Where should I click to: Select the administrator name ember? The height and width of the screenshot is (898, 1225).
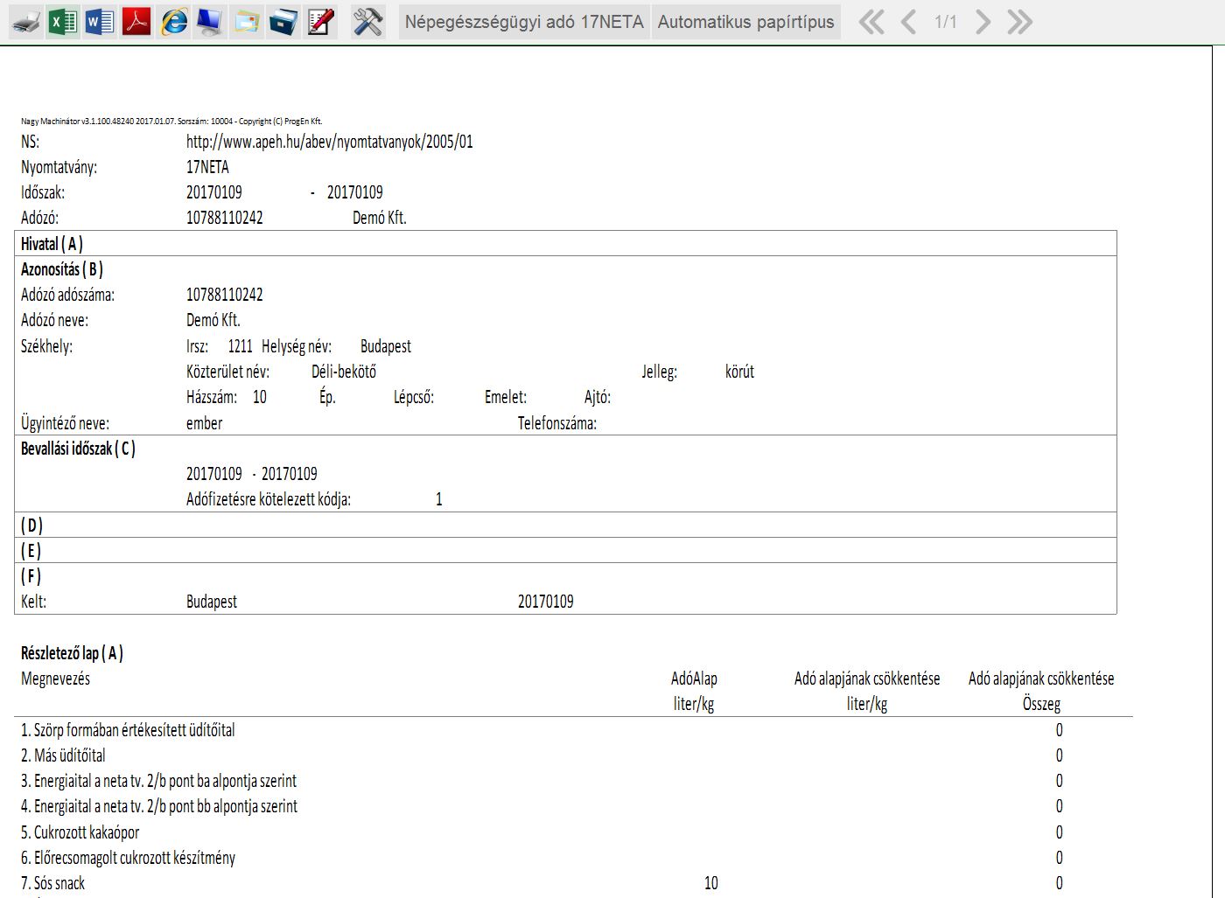pyautogui.click(x=205, y=423)
